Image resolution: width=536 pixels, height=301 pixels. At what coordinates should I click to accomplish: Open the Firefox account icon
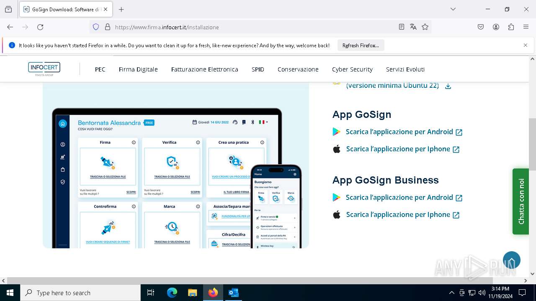pos(496,27)
